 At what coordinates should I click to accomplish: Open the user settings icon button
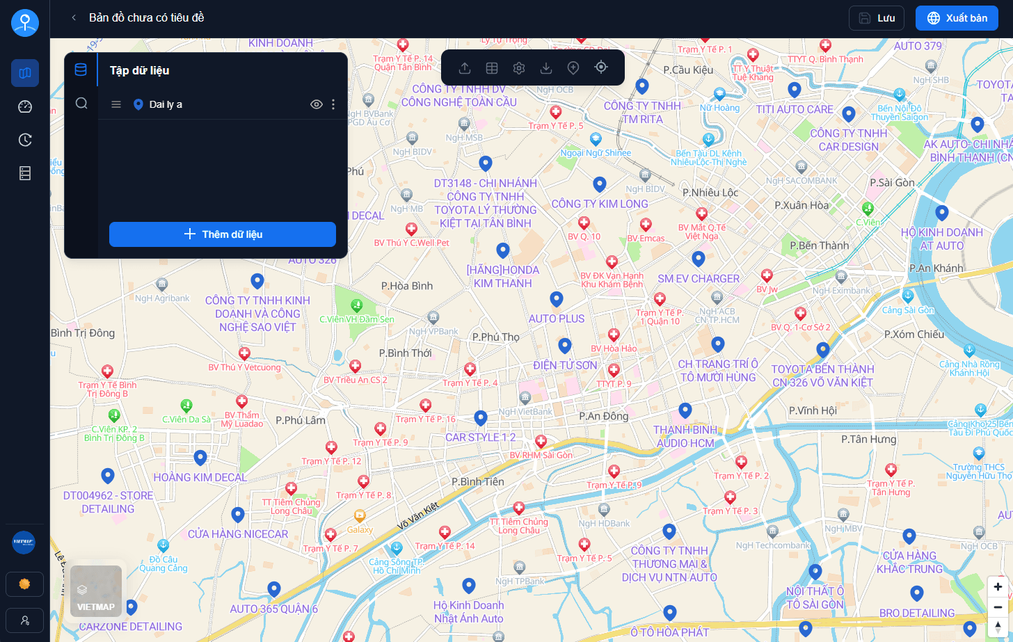point(24,620)
